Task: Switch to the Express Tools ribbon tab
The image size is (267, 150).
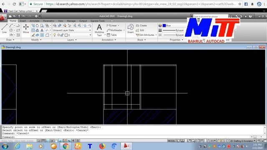Action: [x=98, y=21]
